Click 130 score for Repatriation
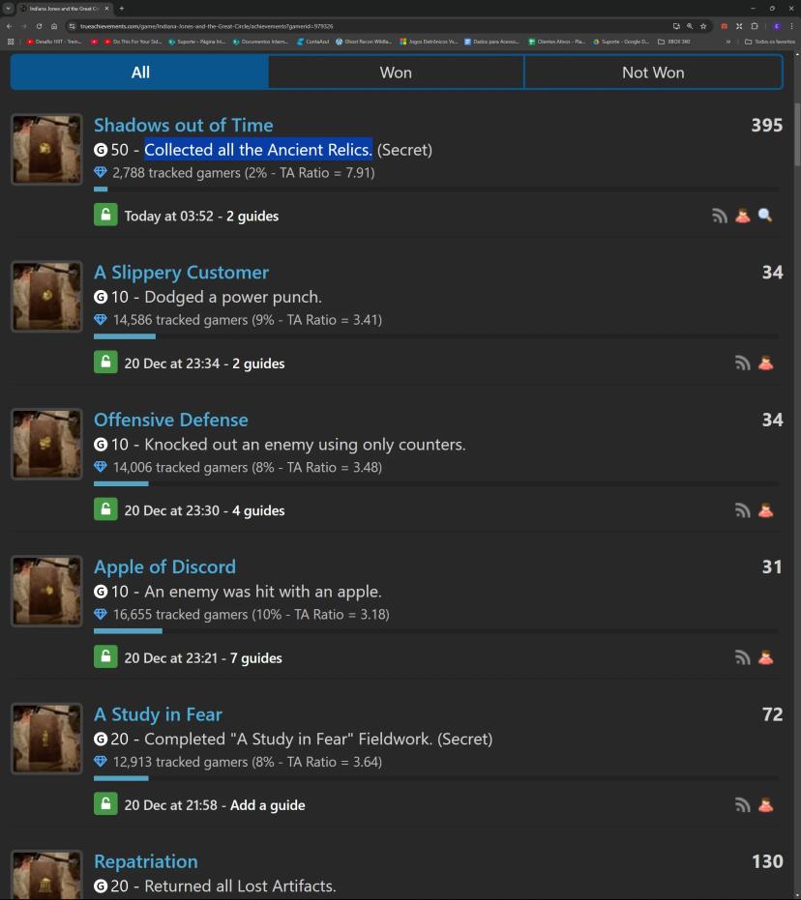Screen dimensions: 801x900 (767, 861)
